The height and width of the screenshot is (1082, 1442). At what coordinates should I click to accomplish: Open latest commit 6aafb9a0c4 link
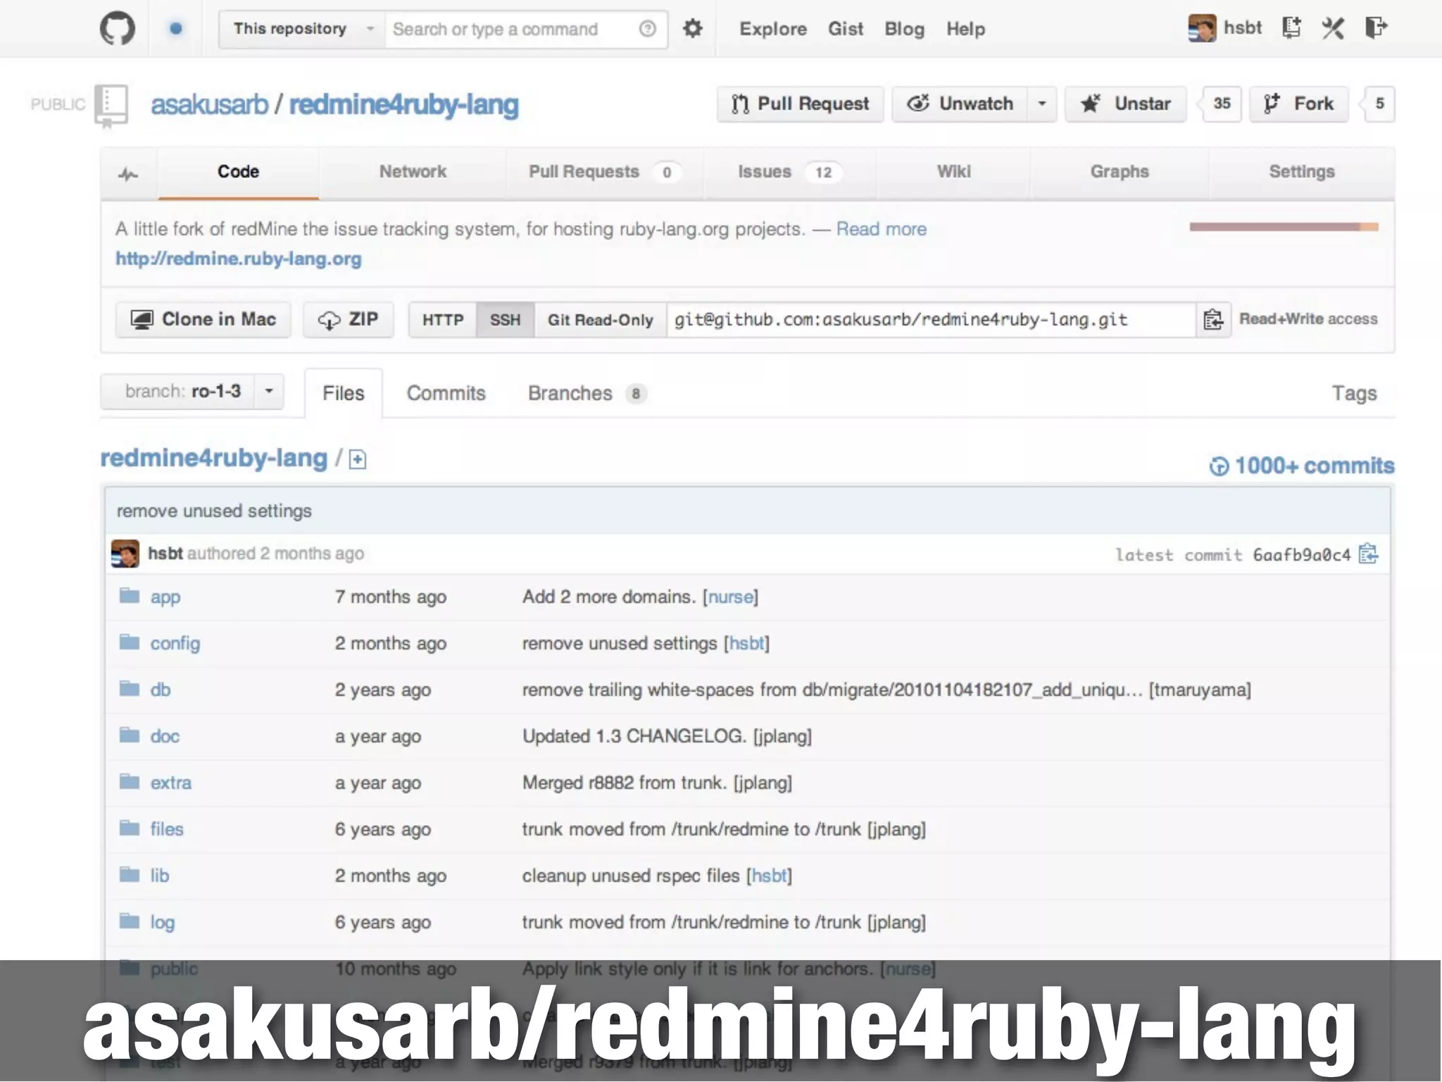pyautogui.click(x=1302, y=555)
